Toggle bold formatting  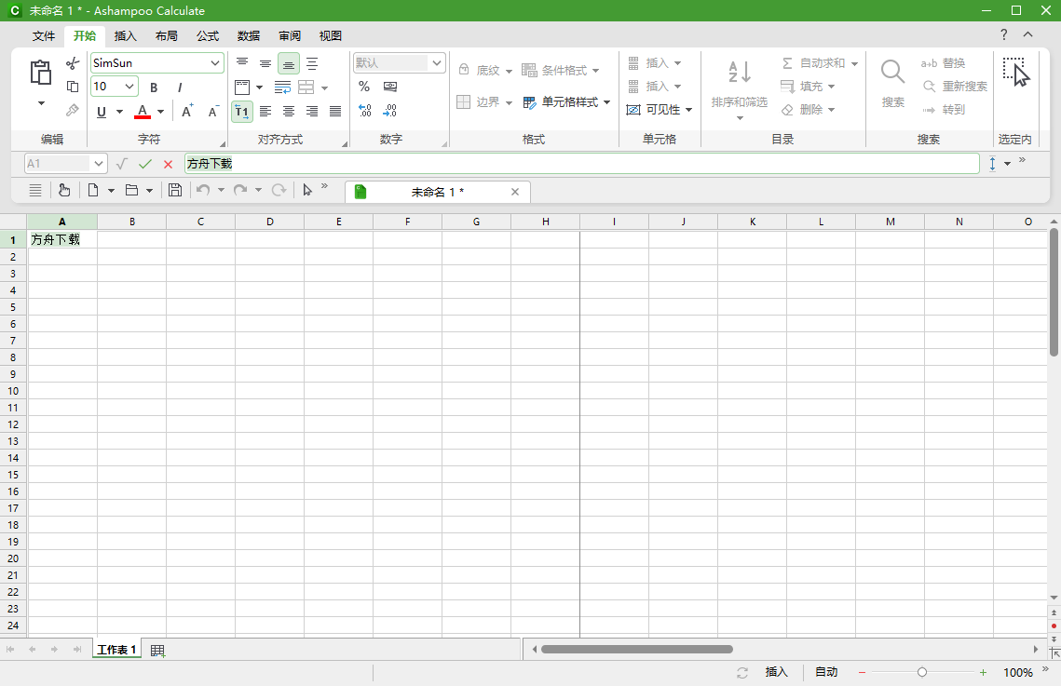pyautogui.click(x=154, y=87)
